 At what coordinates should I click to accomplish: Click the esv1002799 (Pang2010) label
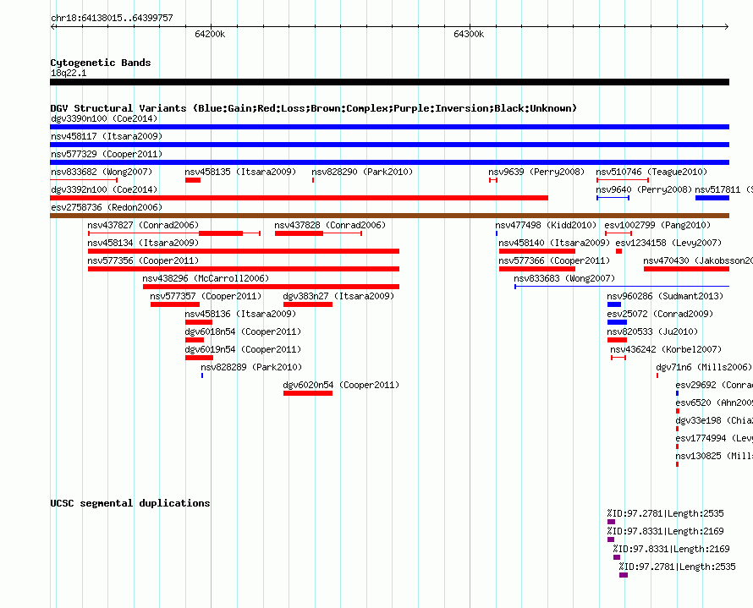point(657,225)
